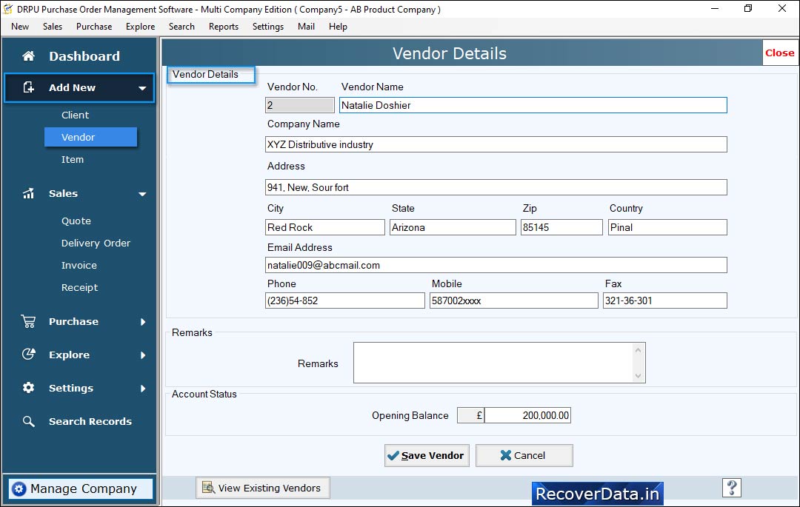
Task: Restore down the application window
Action: pos(748,9)
